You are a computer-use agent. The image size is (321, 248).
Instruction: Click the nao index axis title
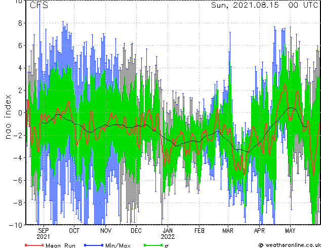tap(8, 116)
